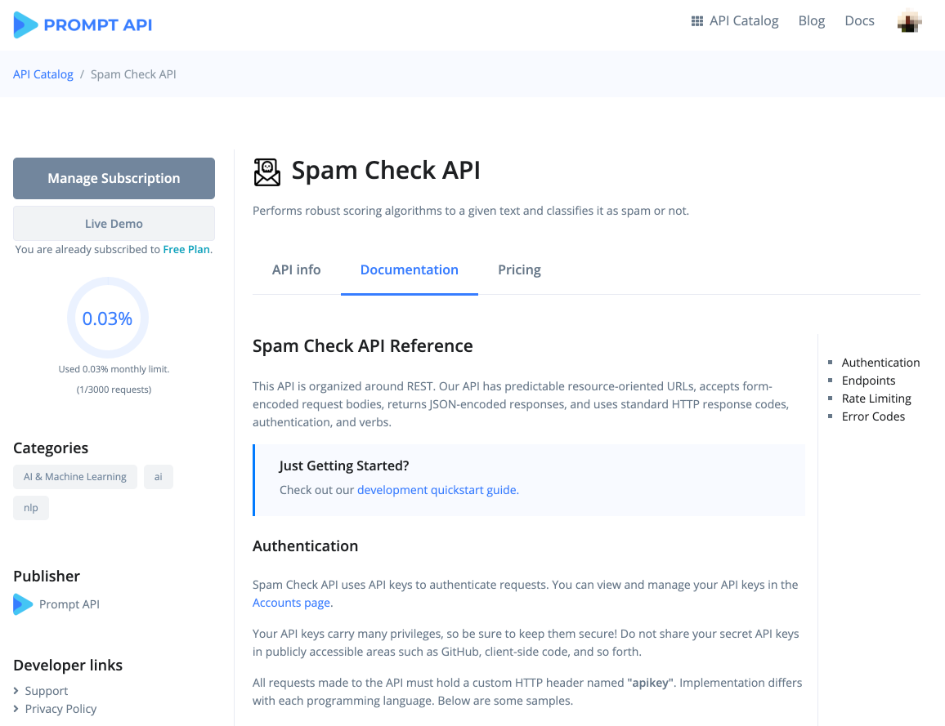This screenshot has height=726, width=945.
Task: Select the nlp category tag
Action: (x=31, y=508)
